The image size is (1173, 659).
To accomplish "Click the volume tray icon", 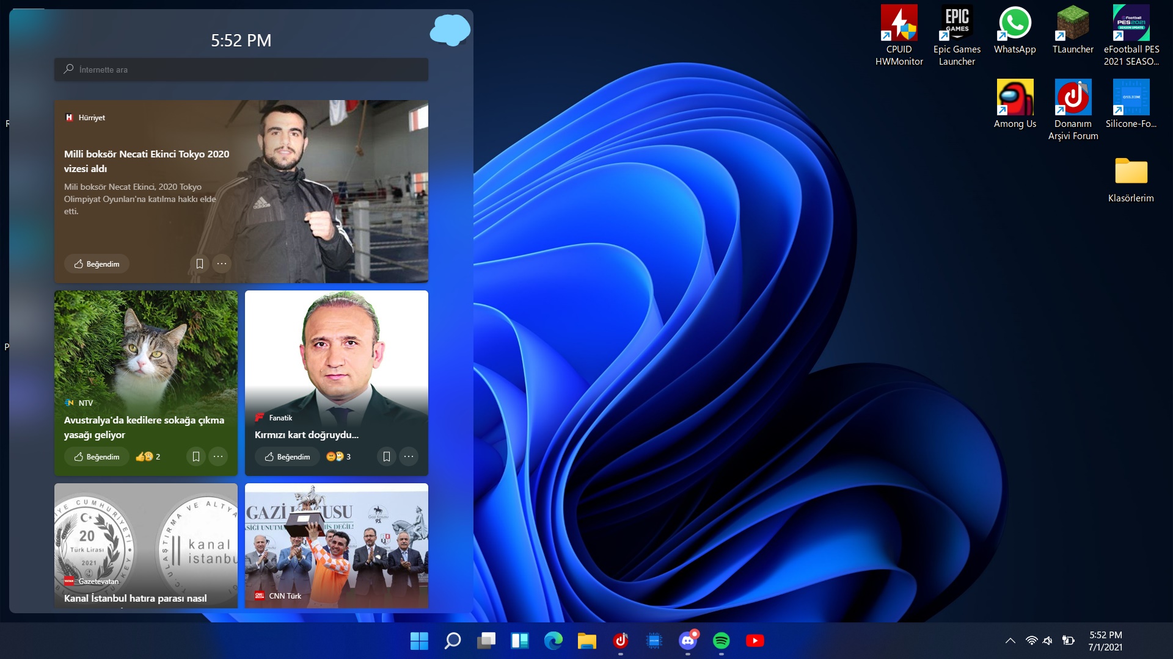I will click(x=1048, y=641).
